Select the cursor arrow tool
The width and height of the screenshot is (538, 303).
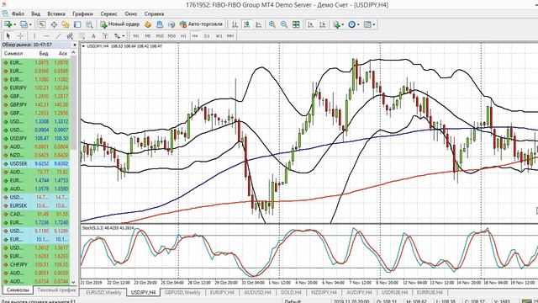point(8,35)
